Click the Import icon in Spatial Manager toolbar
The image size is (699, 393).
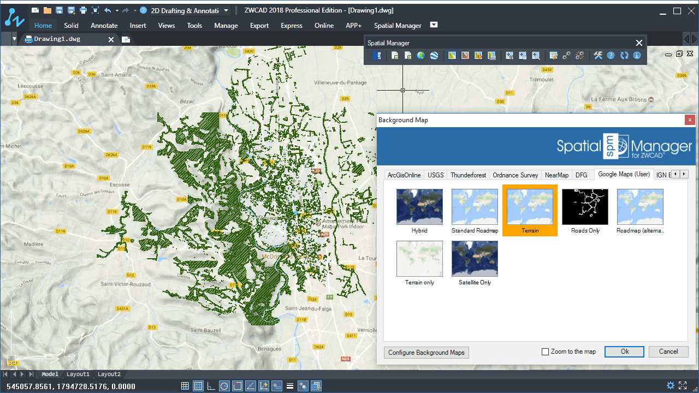pyautogui.click(x=395, y=56)
